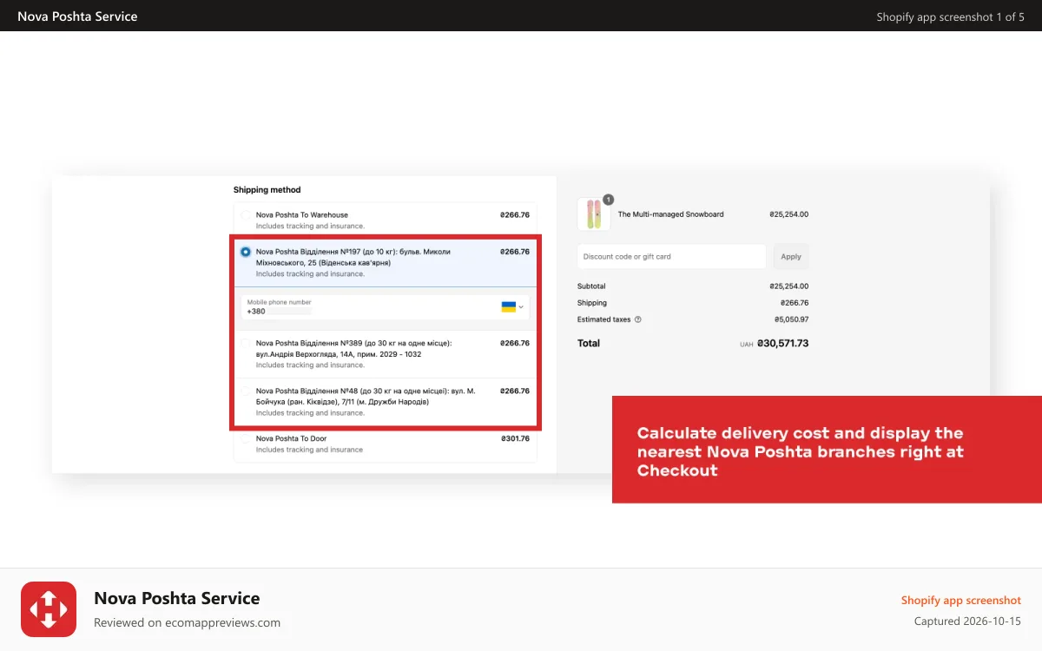Click the Shipping cost ₴266.76 in summary
This screenshot has height=651, width=1042.
(x=794, y=303)
